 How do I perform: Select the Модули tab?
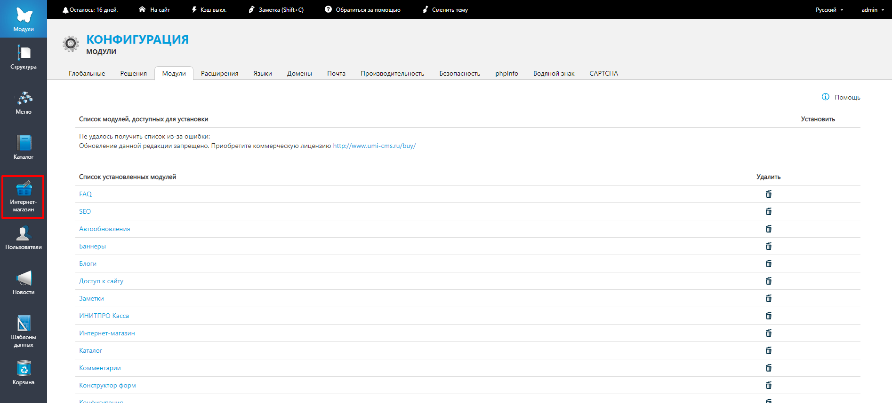[x=174, y=73]
